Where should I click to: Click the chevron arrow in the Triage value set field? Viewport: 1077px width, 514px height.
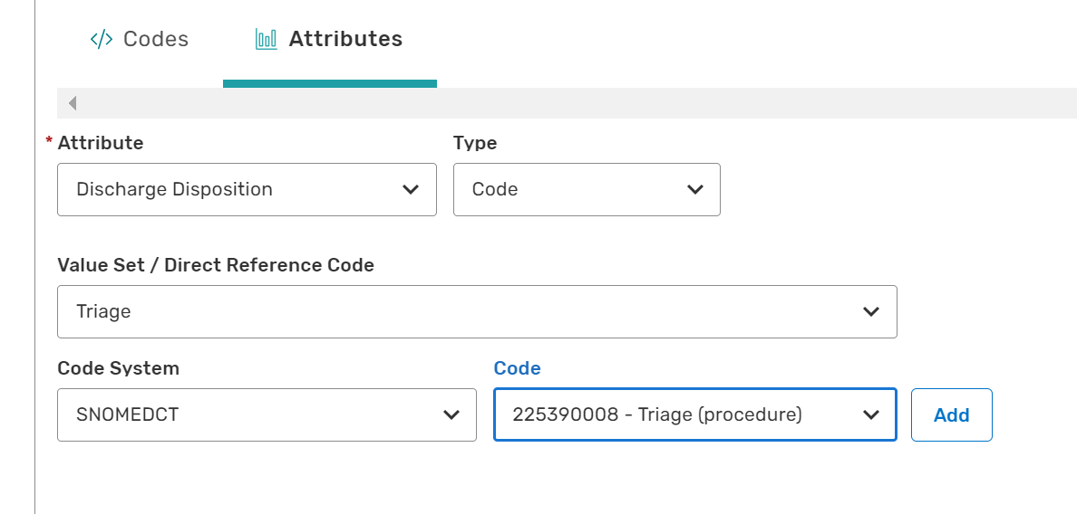click(871, 312)
